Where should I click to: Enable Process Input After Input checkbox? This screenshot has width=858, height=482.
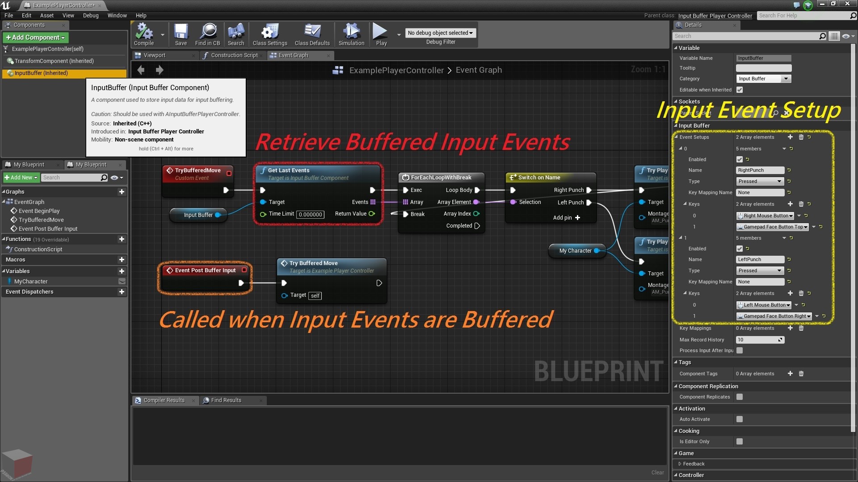click(x=740, y=350)
